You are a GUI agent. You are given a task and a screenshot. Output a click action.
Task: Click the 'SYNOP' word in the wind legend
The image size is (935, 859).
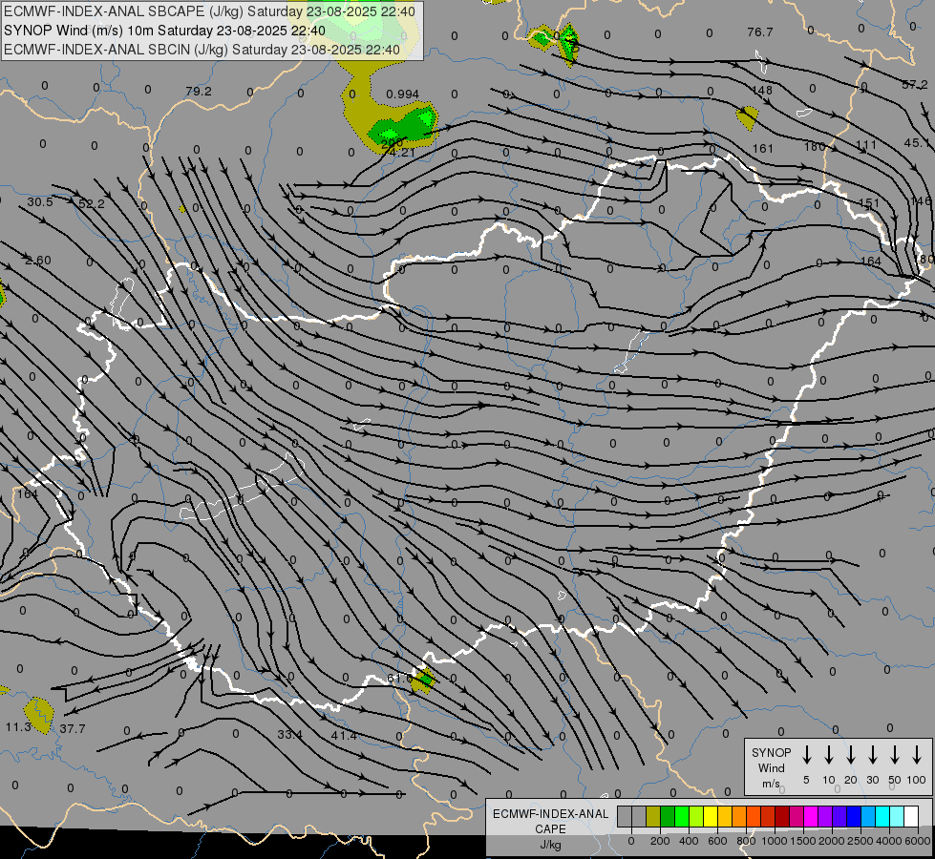point(771,752)
